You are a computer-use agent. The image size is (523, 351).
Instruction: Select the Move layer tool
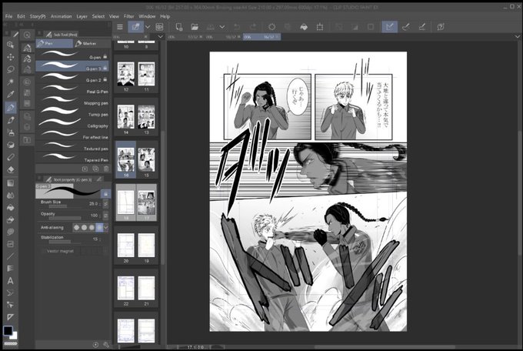pos(10,57)
